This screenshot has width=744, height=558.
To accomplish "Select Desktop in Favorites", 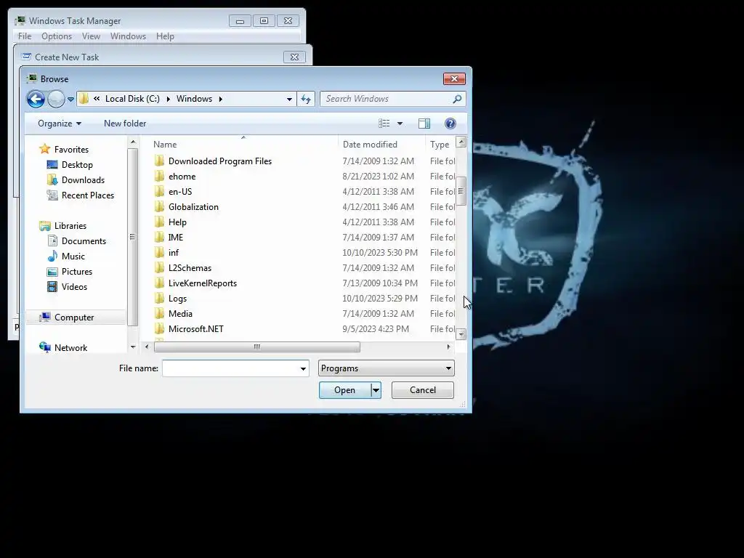I will click(x=77, y=165).
